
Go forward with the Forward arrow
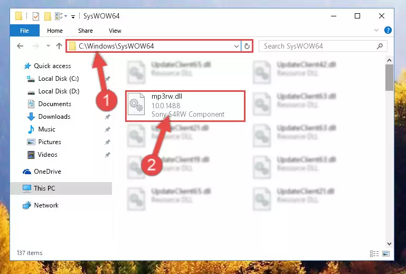click(36, 46)
